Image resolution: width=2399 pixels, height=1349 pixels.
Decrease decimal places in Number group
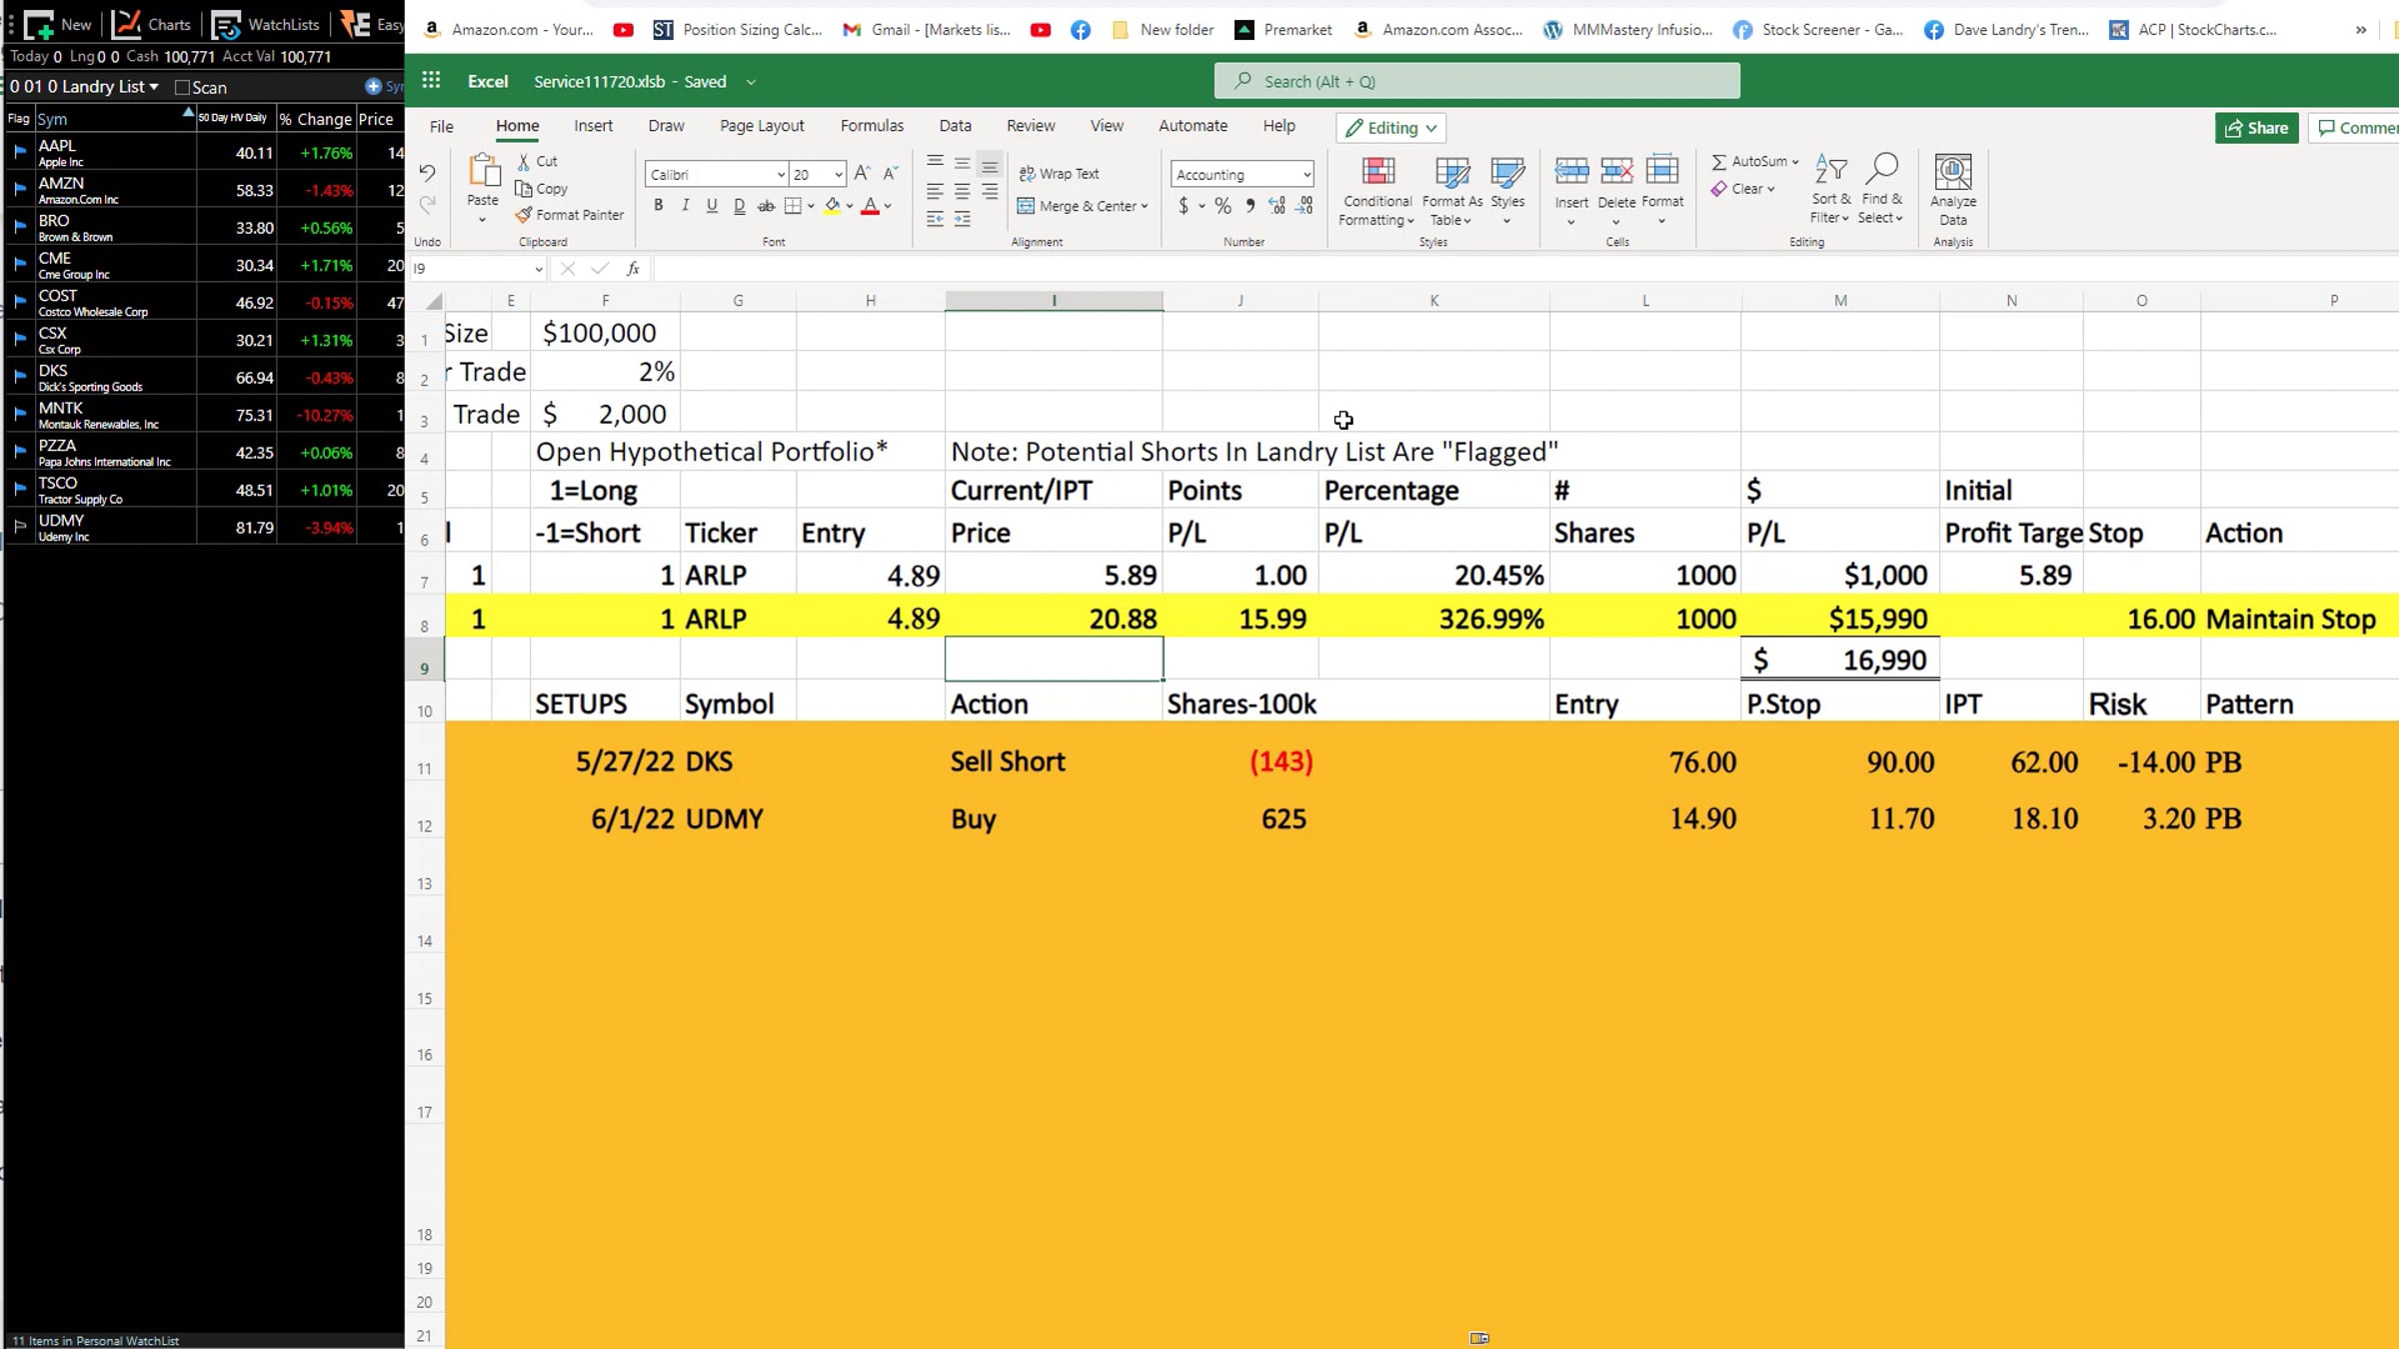1304,206
